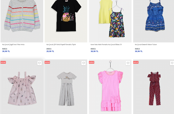Open 'Kız Çocuk Desenli Viskon Tulum' title link
This screenshot has width=174, height=114.
click(x=146, y=45)
